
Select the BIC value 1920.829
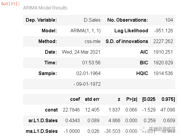point(163,63)
